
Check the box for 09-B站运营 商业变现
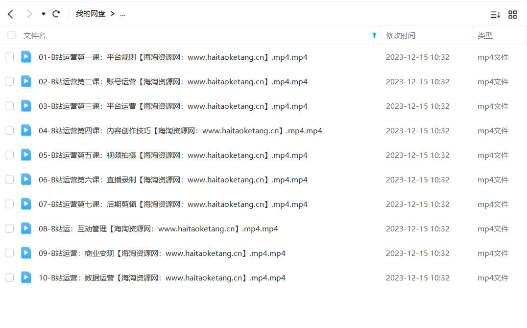9,253
